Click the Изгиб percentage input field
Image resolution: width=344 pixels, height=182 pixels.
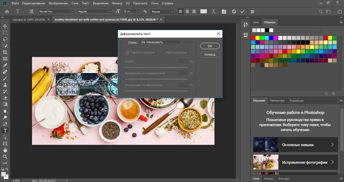[x=183, y=62]
